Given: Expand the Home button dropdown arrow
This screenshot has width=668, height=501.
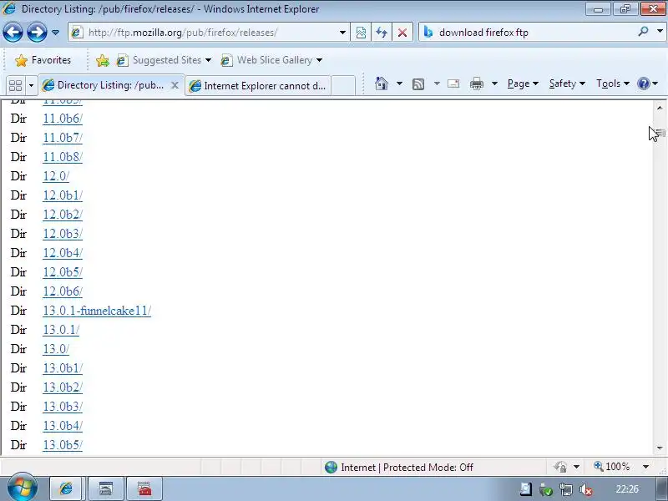Looking at the screenshot, I should (399, 83).
